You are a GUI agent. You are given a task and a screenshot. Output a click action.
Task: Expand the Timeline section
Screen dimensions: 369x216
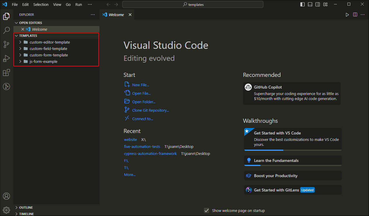(16, 214)
